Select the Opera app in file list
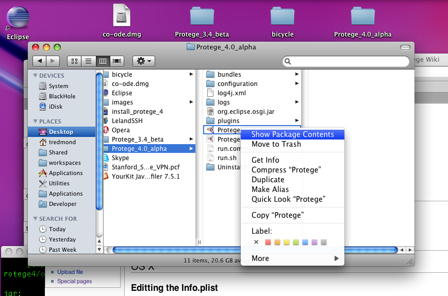 pyautogui.click(x=121, y=130)
